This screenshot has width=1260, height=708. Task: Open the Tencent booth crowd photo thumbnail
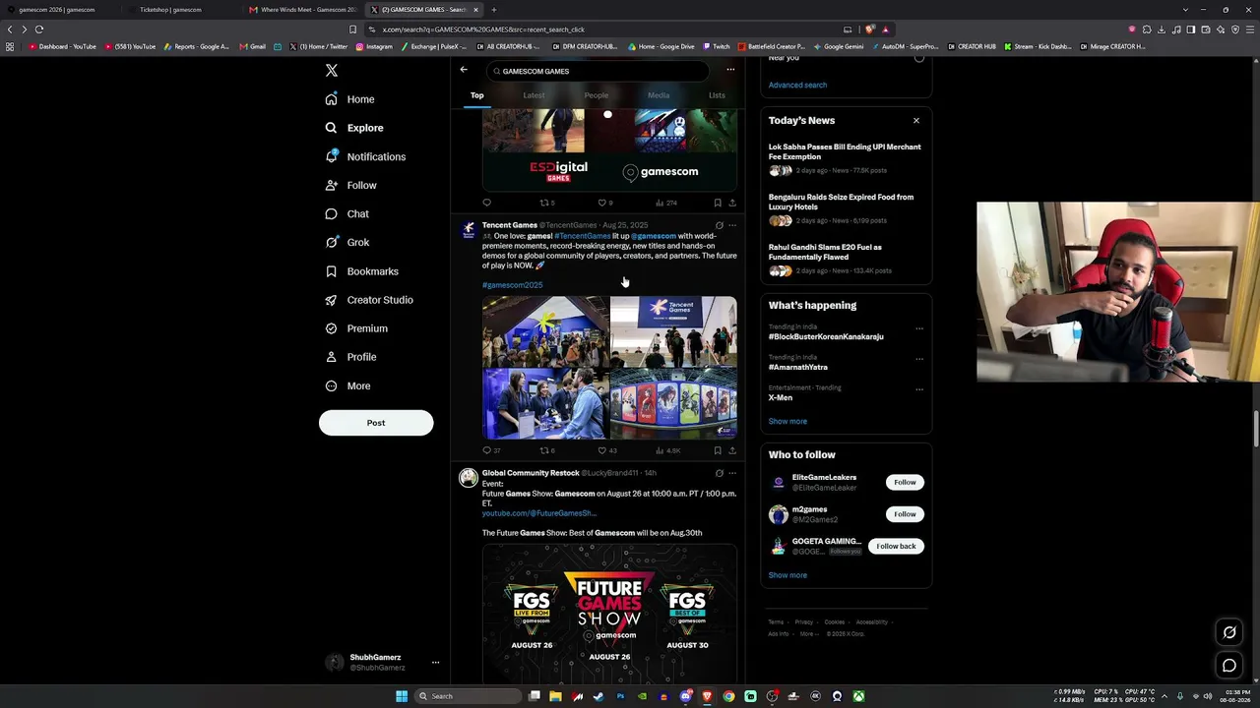point(545,331)
